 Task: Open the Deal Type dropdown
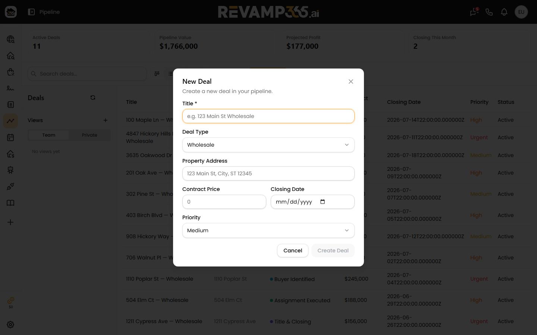pyautogui.click(x=268, y=145)
